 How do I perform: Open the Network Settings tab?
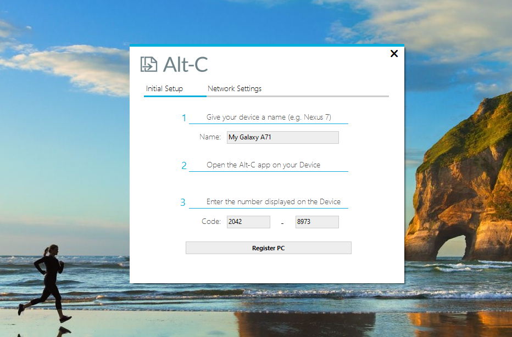tap(235, 88)
